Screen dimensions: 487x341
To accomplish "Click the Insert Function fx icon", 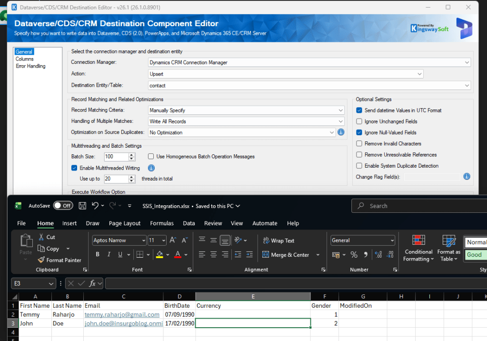I will coord(92,283).
